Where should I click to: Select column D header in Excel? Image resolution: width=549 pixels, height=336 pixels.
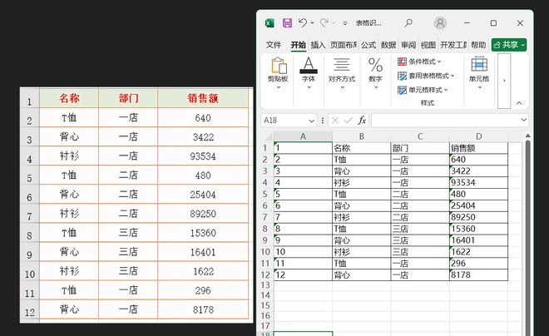478,136
